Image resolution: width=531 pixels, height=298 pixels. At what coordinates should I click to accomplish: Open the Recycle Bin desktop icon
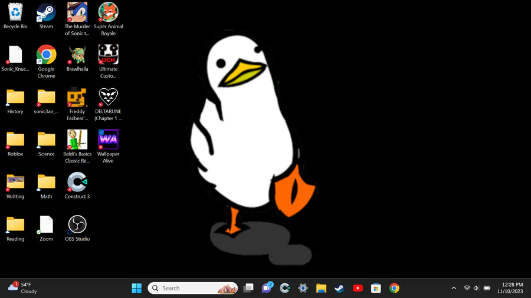pos(15,16)
